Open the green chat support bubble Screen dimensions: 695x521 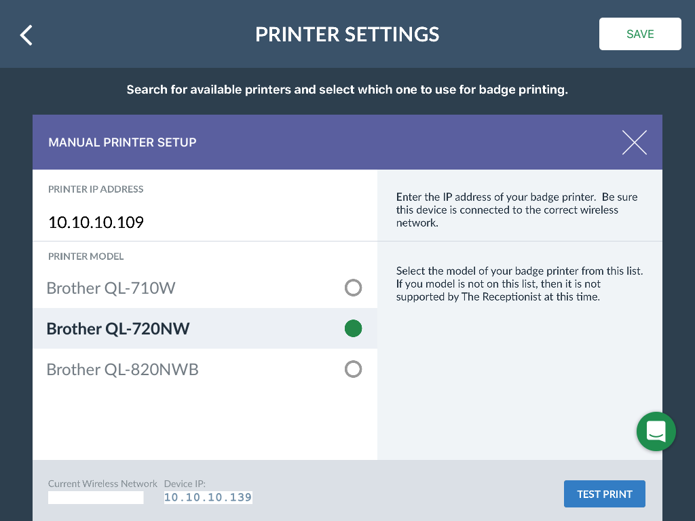point(656,431)
